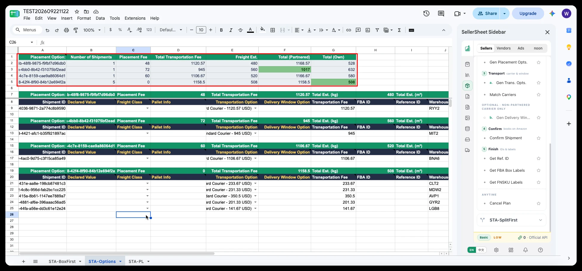Open the comments history icon
The height and width of the screenshot is (271, 582).
pyautogui.click(x=441, y=13)
